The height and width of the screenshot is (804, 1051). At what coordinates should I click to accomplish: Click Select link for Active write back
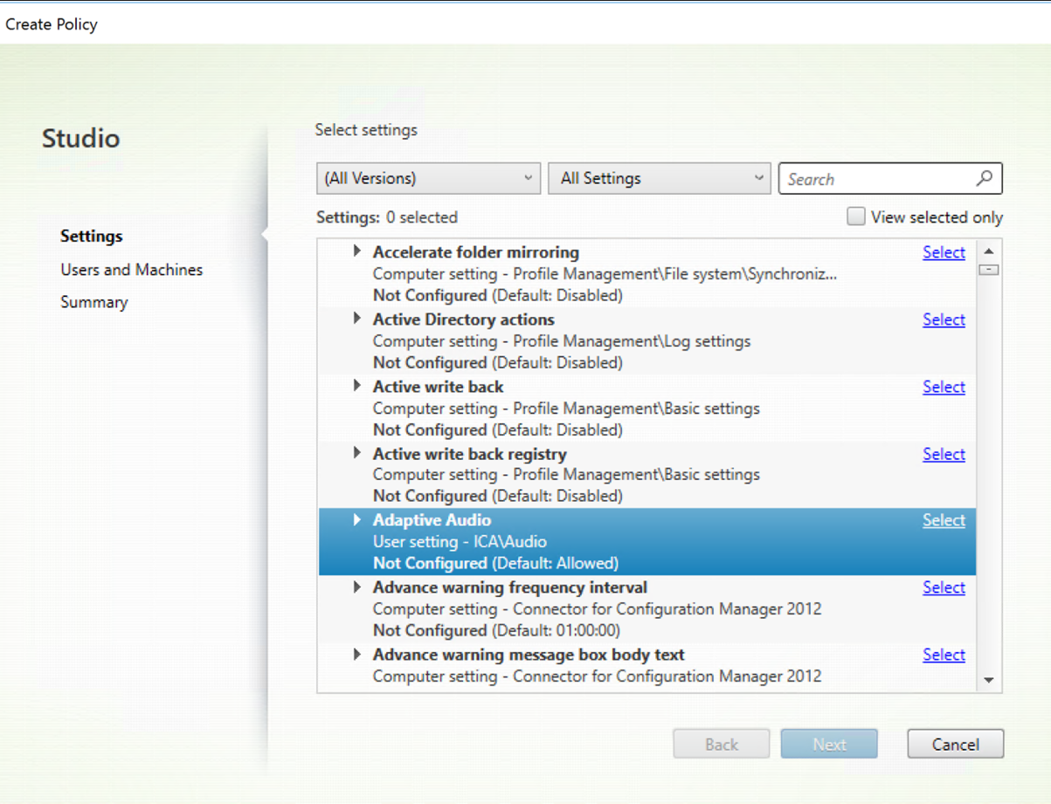point(944,387)
